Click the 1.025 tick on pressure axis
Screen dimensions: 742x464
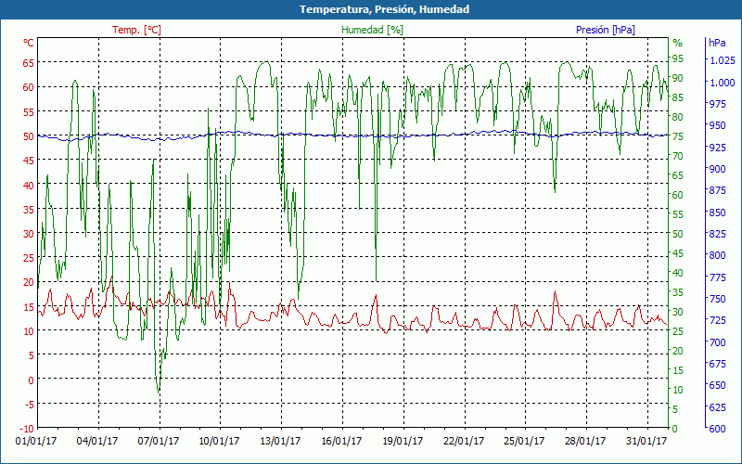(x=723, y=60)
